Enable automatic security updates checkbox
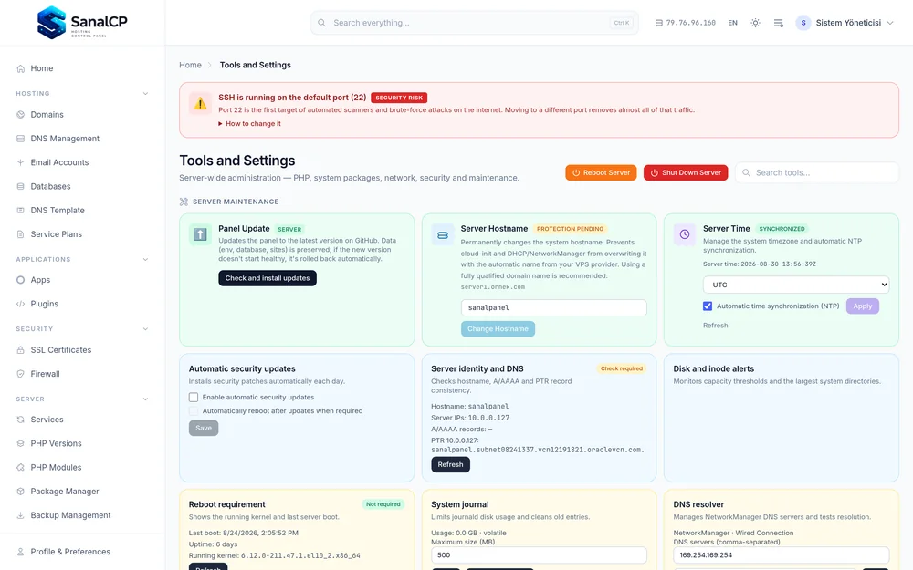 click(x=194, y=398)
